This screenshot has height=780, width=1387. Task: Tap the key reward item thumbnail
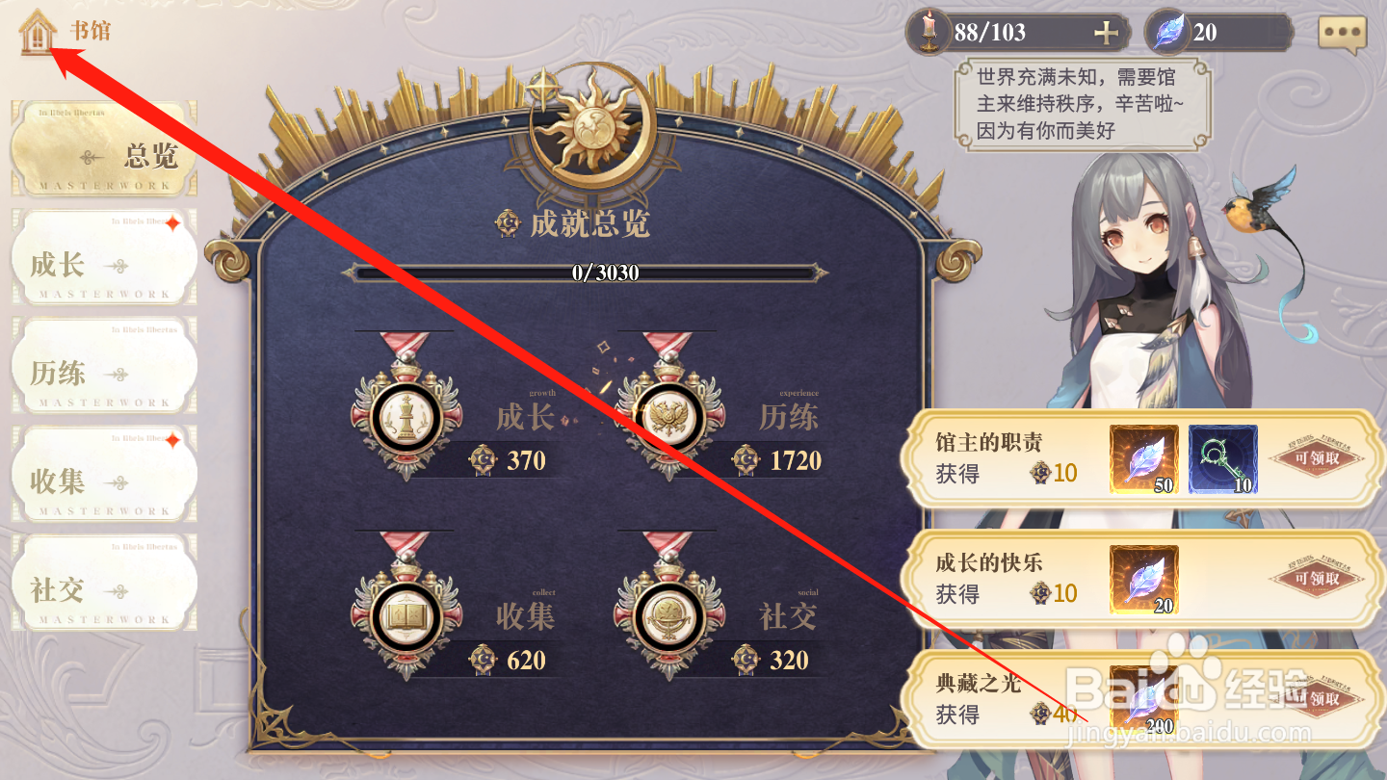pos(1222,460)
